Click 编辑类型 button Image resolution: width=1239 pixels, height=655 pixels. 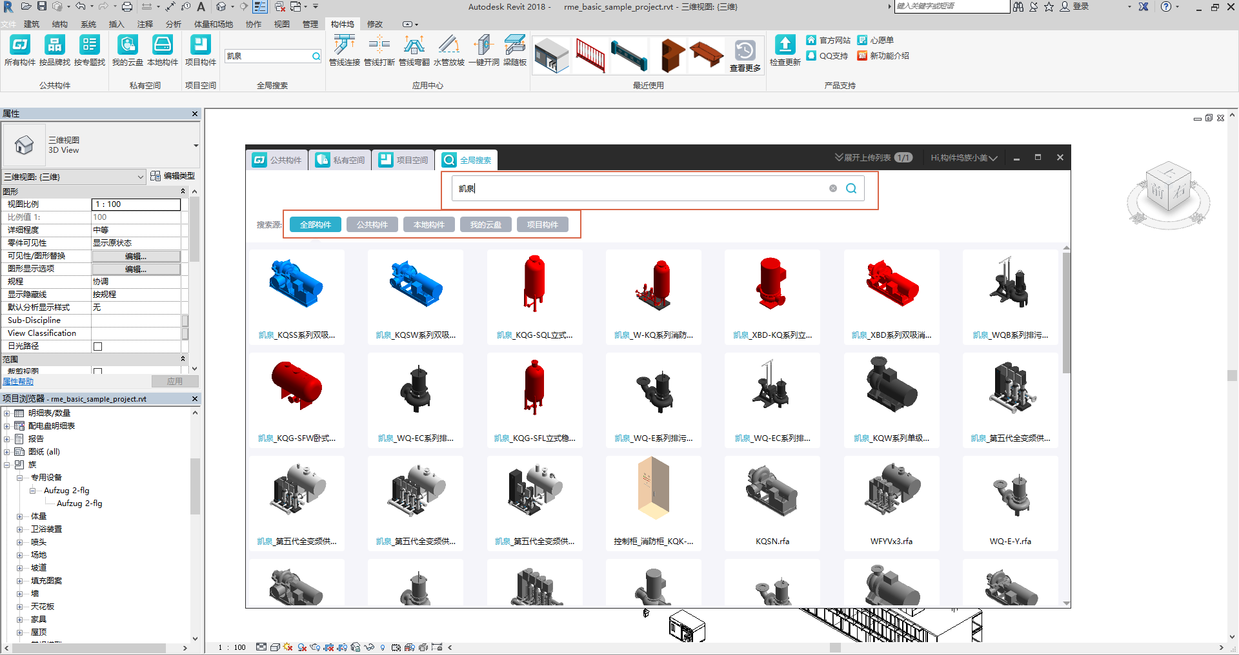(172, 176)
